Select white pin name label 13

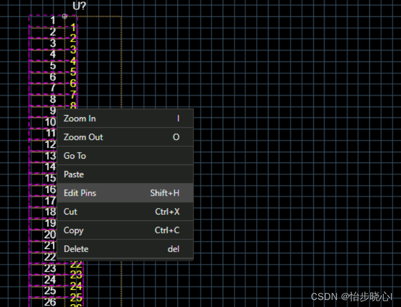[x=50, y=156]
